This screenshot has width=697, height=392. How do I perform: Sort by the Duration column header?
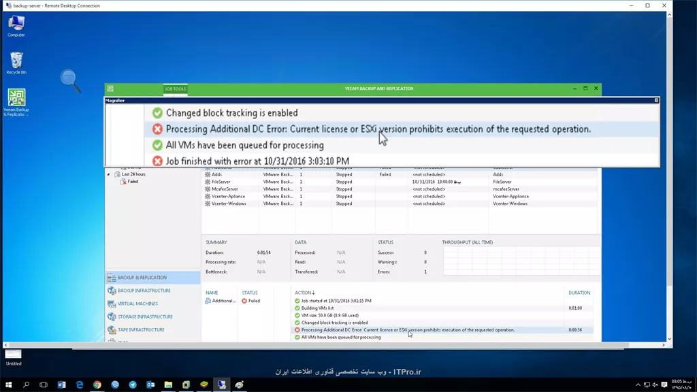tap(579, 293)
